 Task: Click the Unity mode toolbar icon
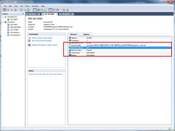[x=45, y=10]
